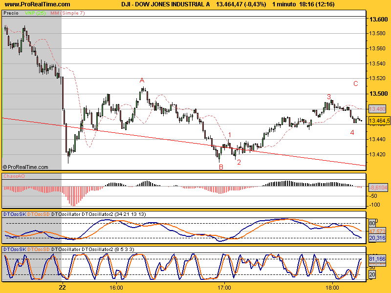
Task: Click the red wave number 1
Action: coord(230,135)
